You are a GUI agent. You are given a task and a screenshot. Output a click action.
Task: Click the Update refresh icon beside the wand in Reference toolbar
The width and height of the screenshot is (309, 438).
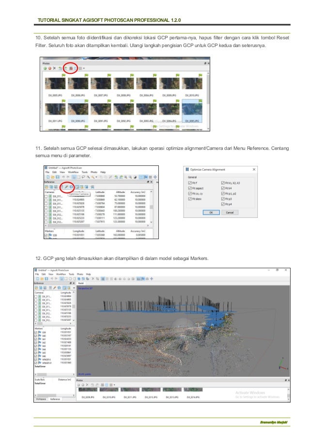(71, 187)
